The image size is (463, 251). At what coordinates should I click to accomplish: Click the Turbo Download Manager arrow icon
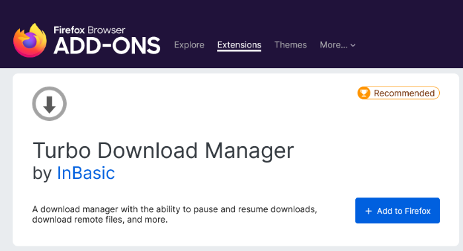coord(50,104)
